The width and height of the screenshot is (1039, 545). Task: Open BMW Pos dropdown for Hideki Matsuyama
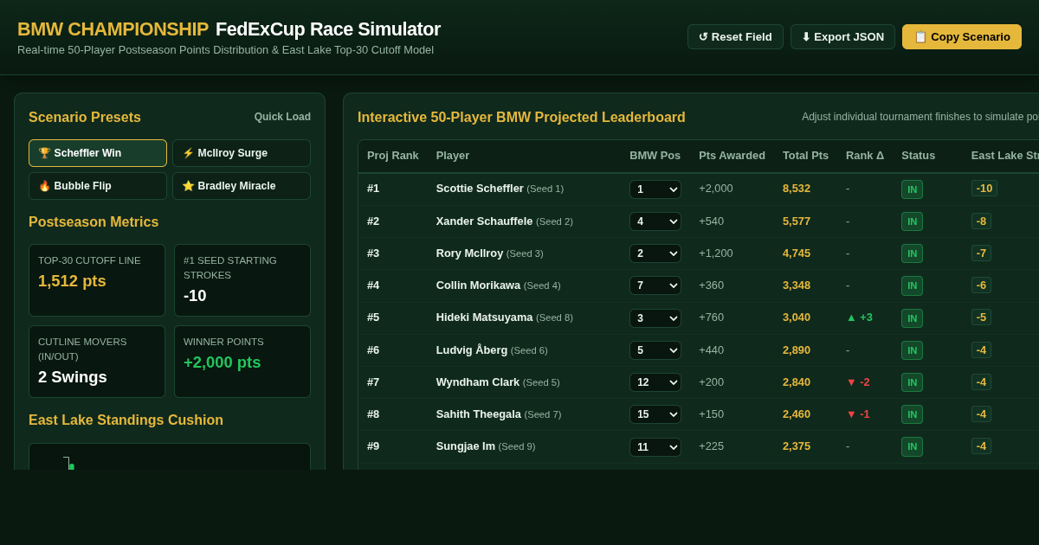point(655,318)
